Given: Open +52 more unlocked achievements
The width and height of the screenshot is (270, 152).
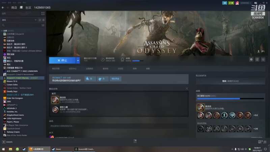Looking at the screenshot, I should [256, 115].
